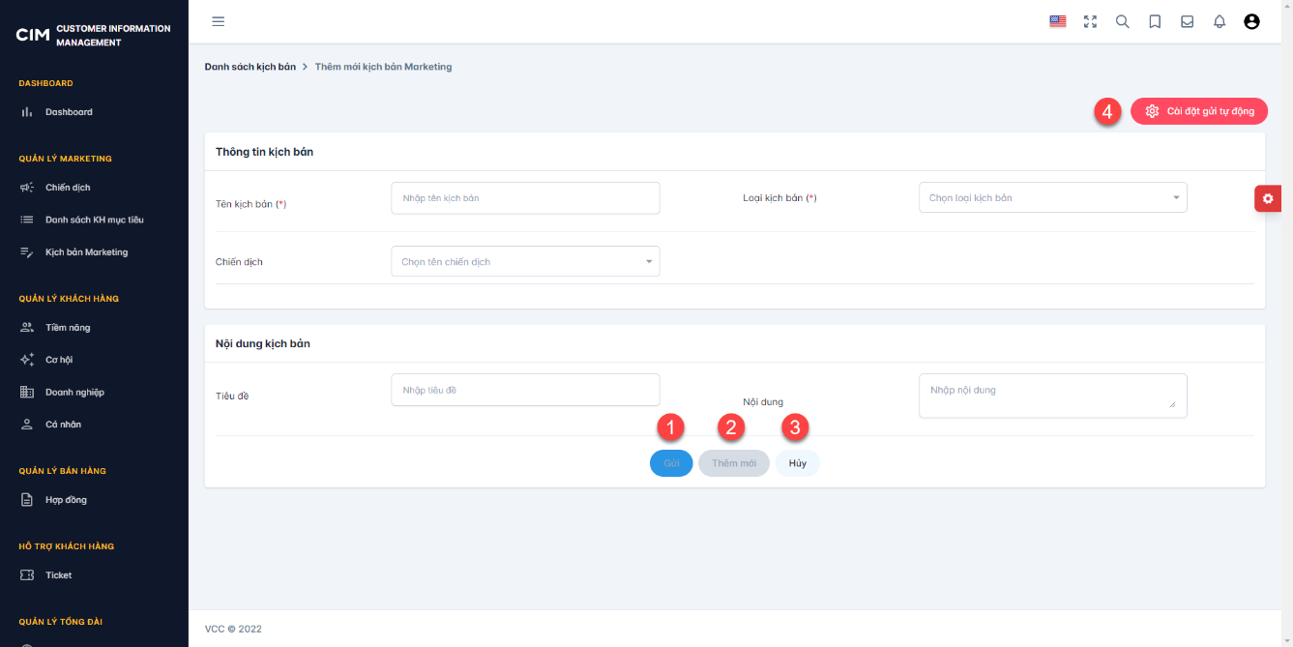Click the Nội dung label
1293x647 pixels.
point(763,401)
